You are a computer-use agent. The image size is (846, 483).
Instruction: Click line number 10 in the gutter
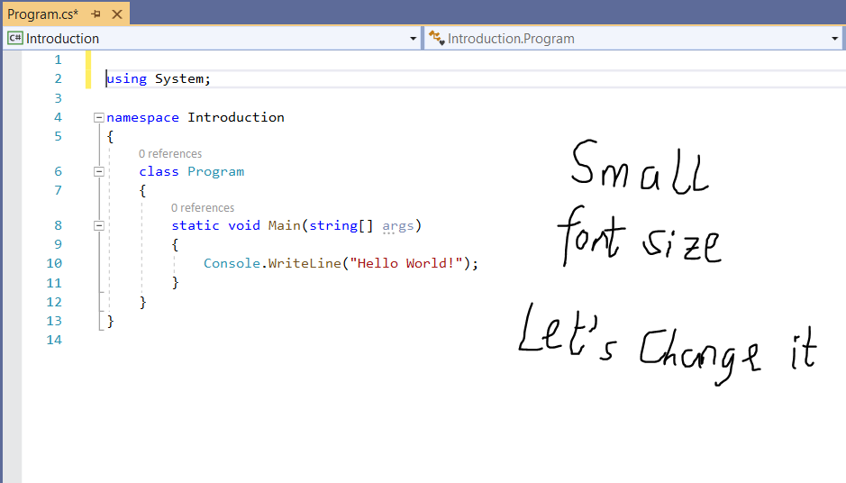(54, 263)
